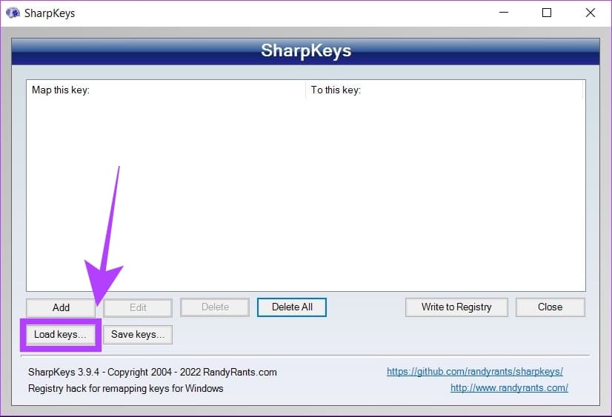
Task: Click the Delete All button
Action: coord(292,307)
